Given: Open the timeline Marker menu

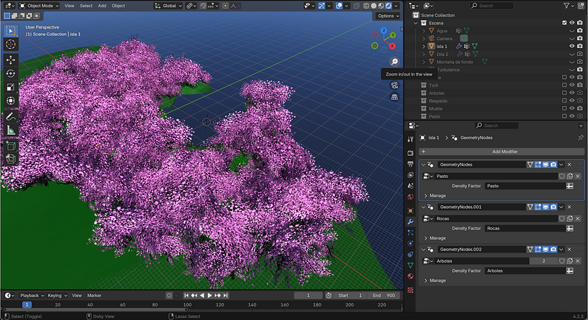Looking at the screenshot, I should point(94,295).
